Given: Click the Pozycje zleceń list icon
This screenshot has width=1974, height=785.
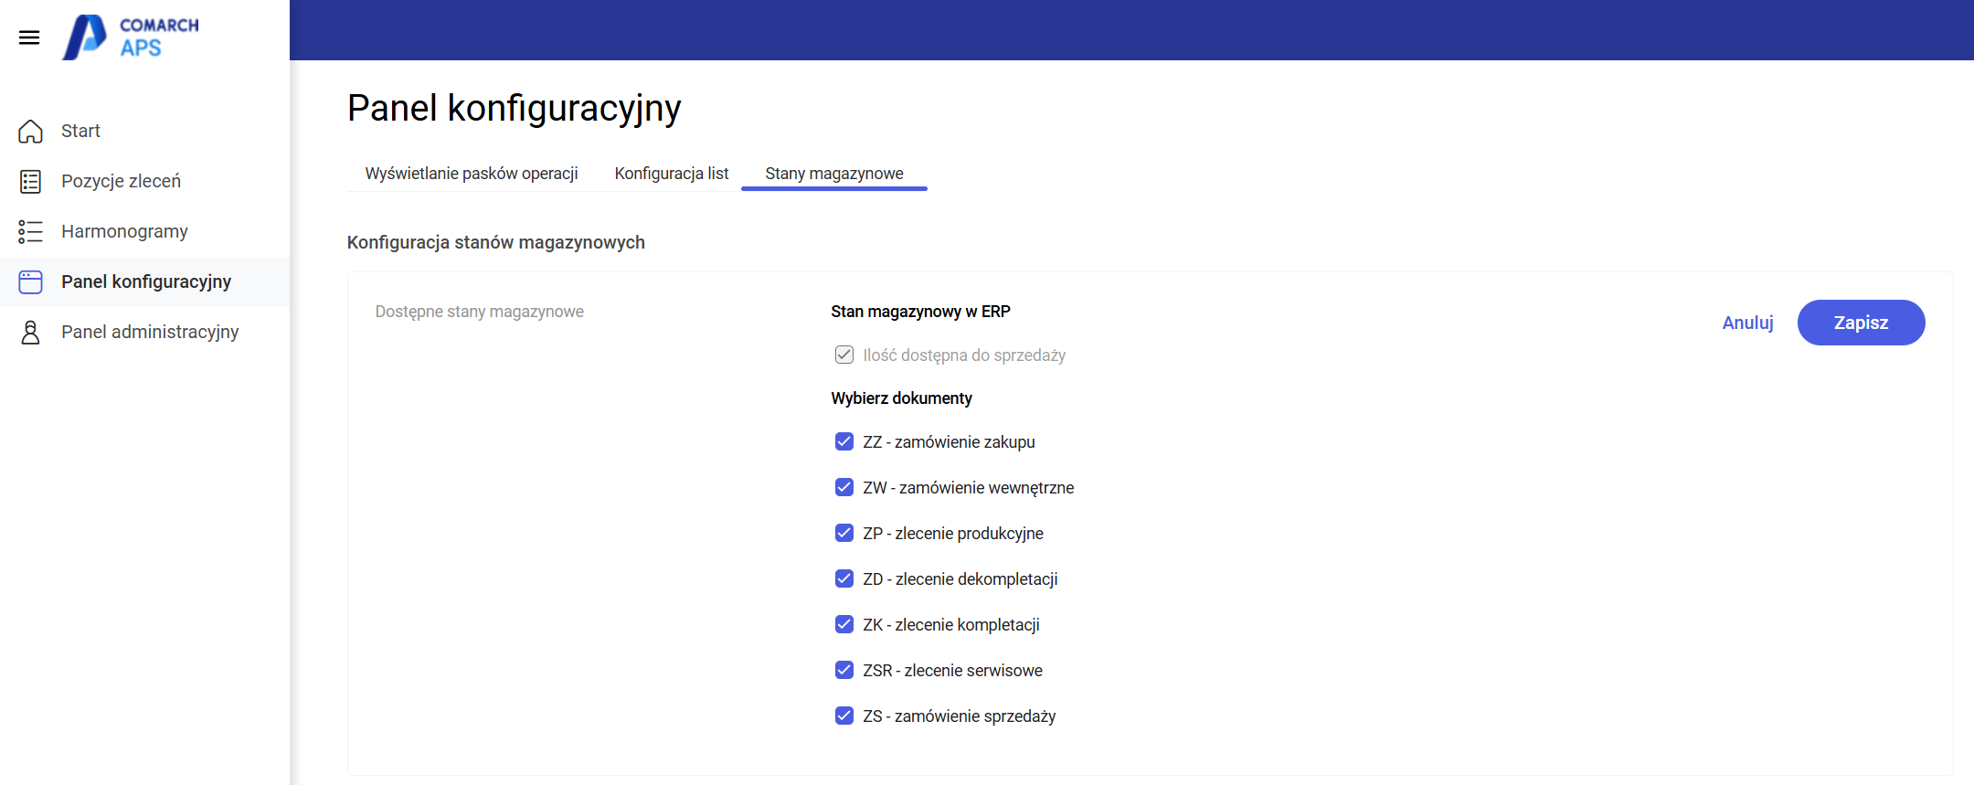Looking at the screenshot, I should point(30,182).
